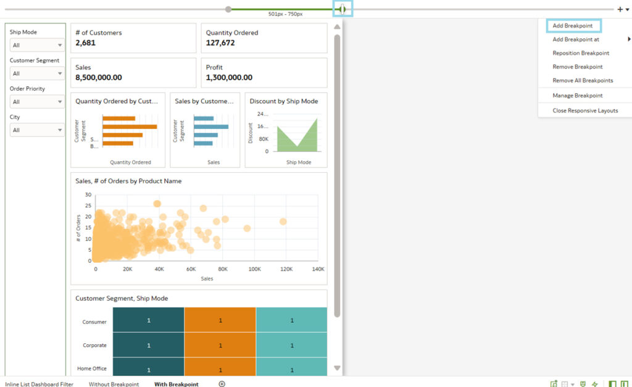
Task: Click the rightmost layout icon in status bar
Action: 625,384
